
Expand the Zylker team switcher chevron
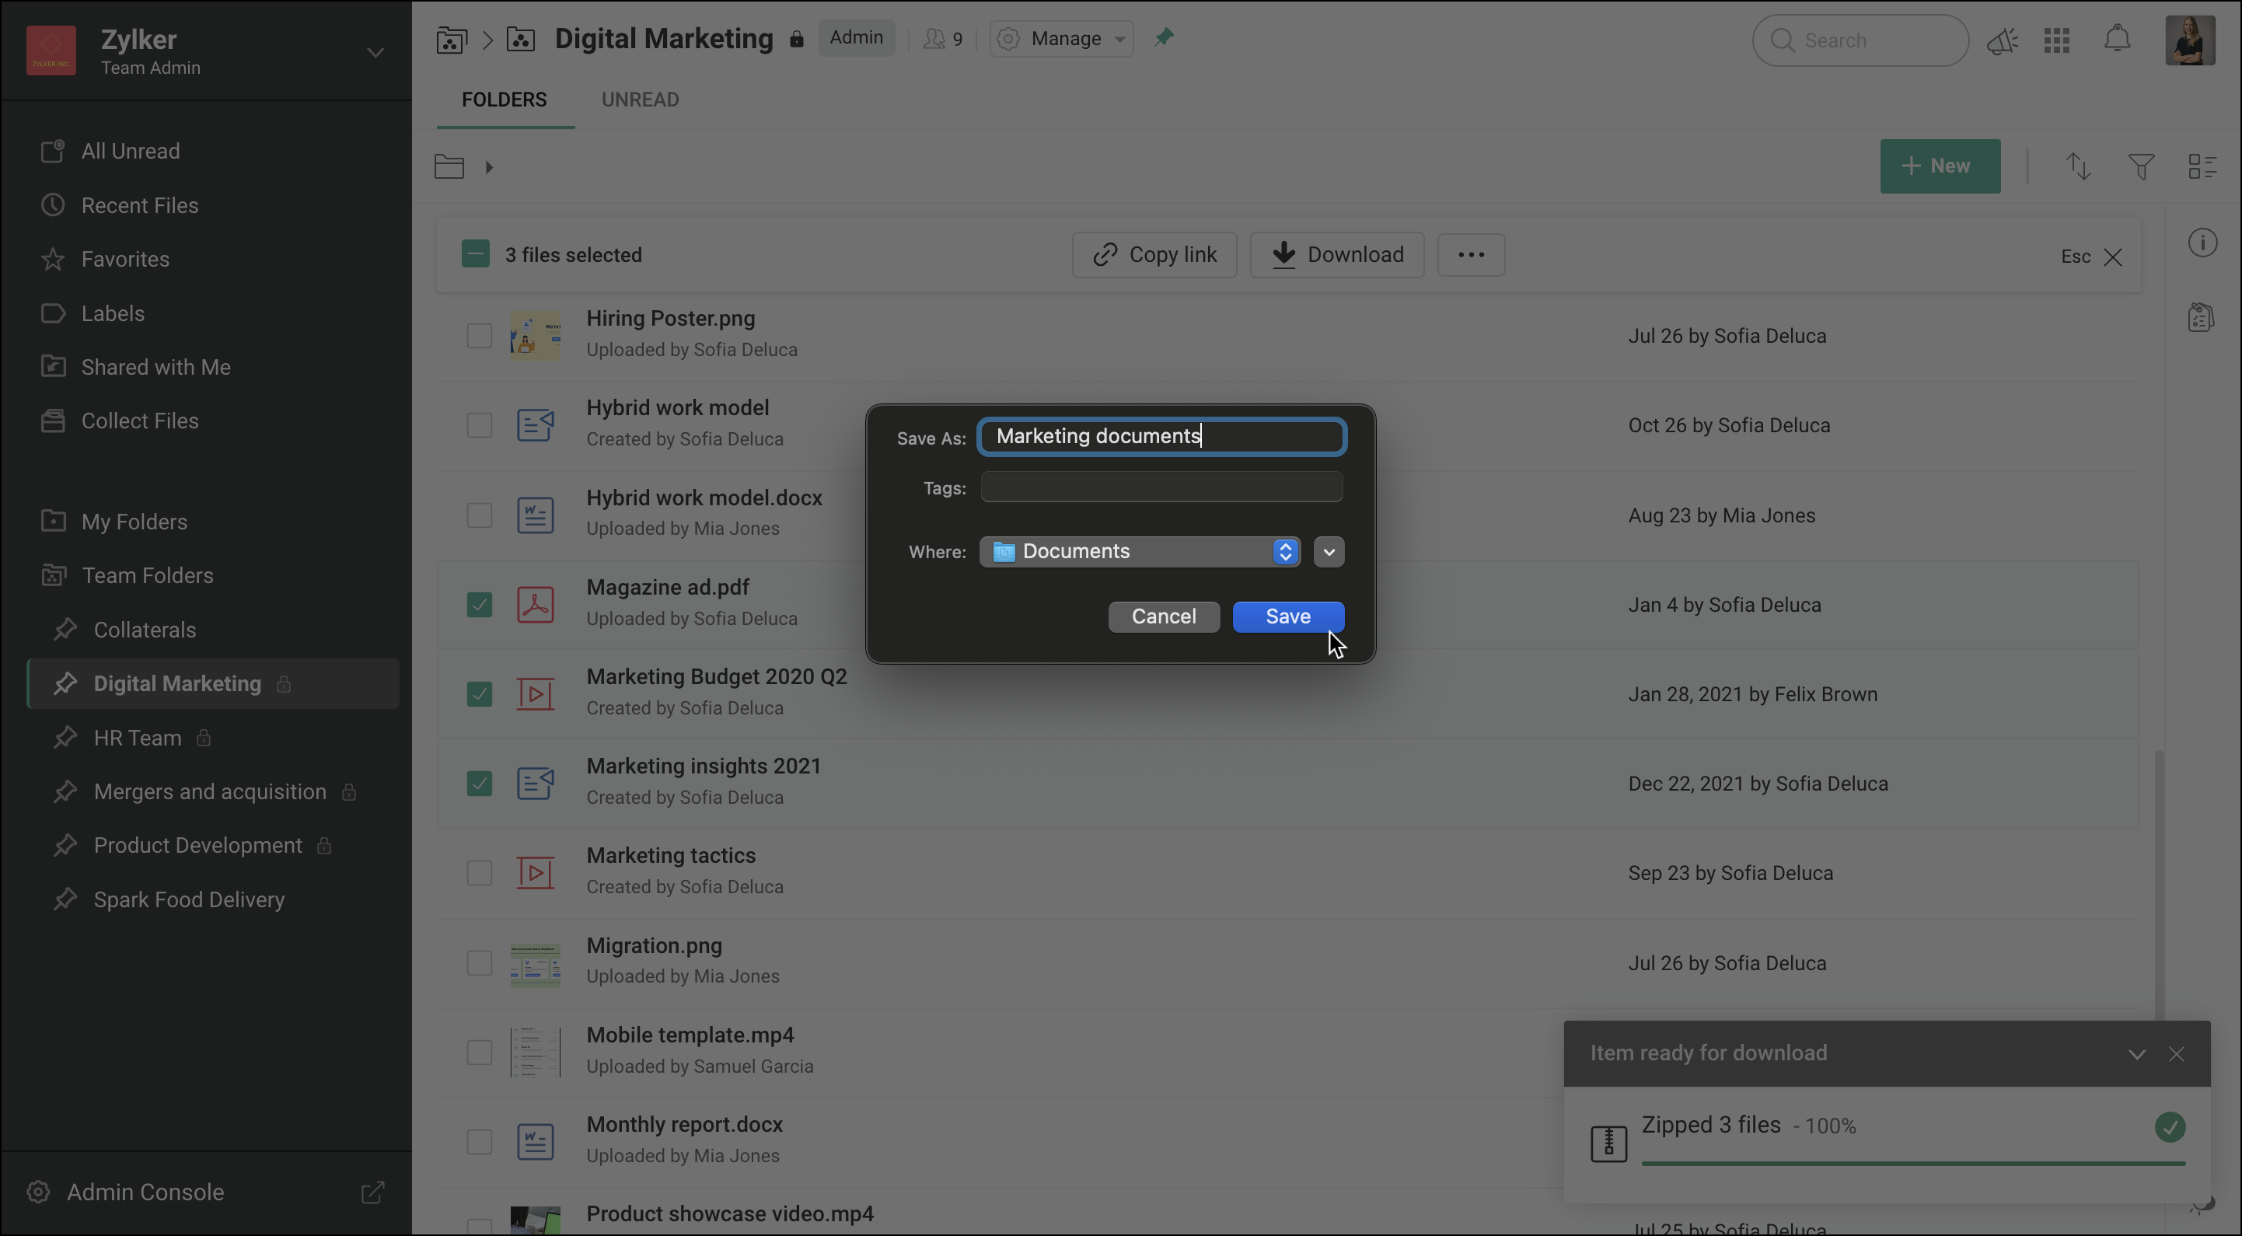tap(375, 53)
